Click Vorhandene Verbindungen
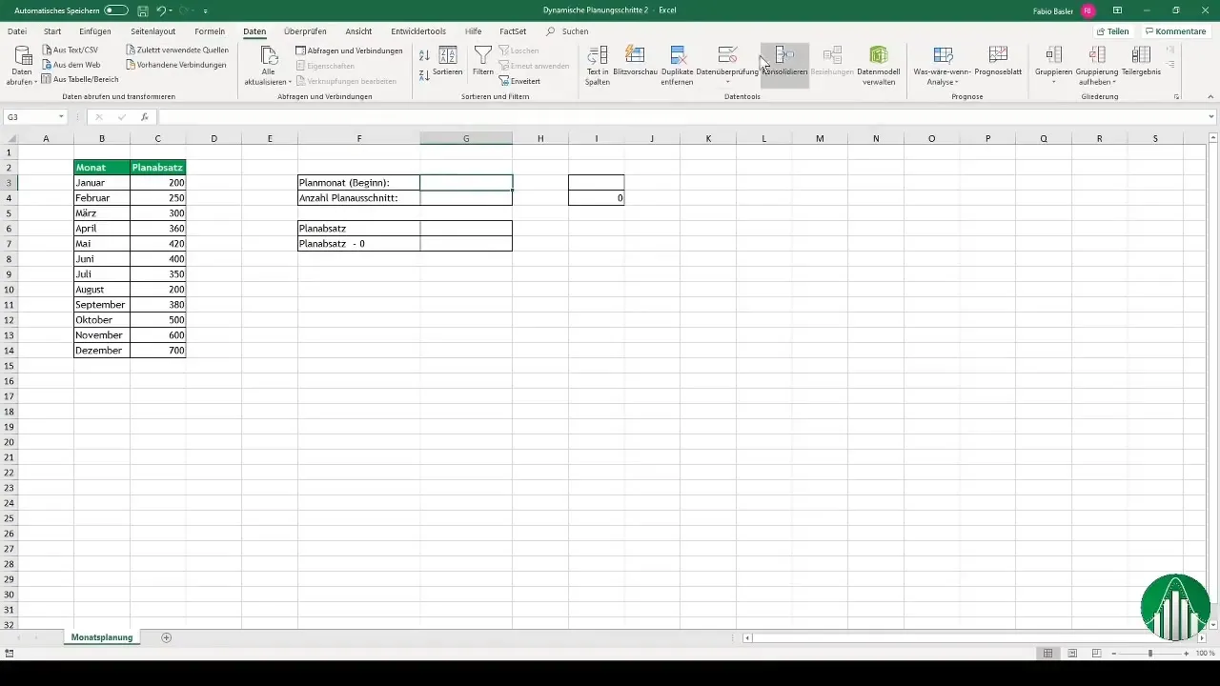1220x686 pixels. point(175,65)
